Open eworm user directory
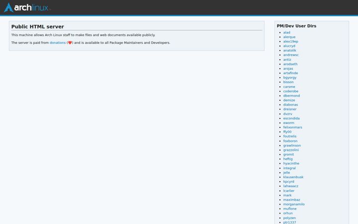 [x=288, y=123]
